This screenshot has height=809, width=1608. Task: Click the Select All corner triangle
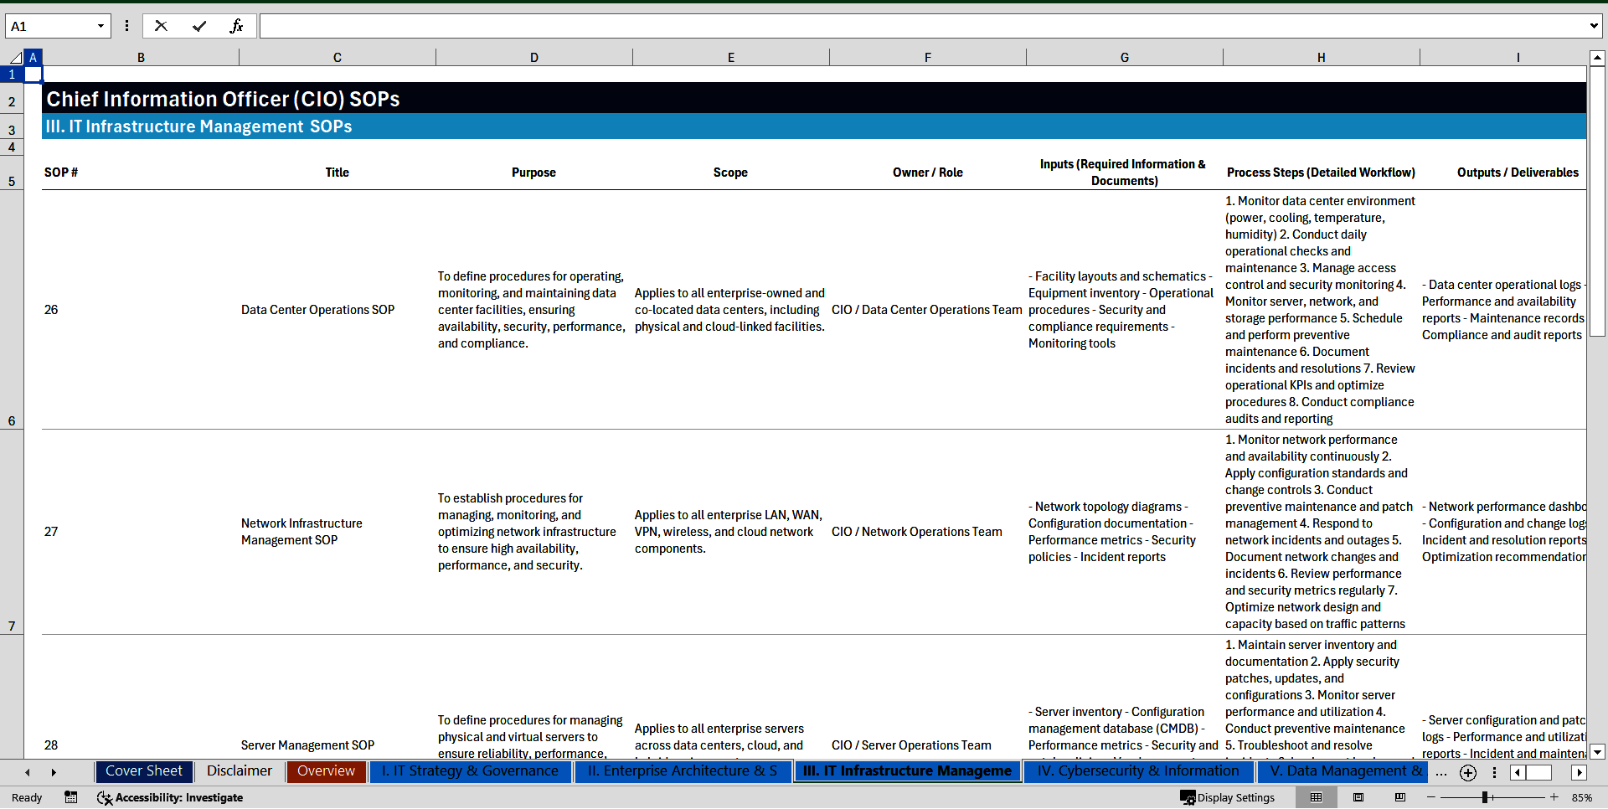[x=15, y=58]
